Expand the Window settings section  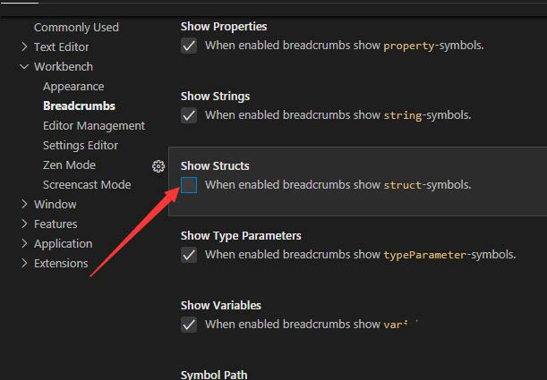tap(24, 204)
